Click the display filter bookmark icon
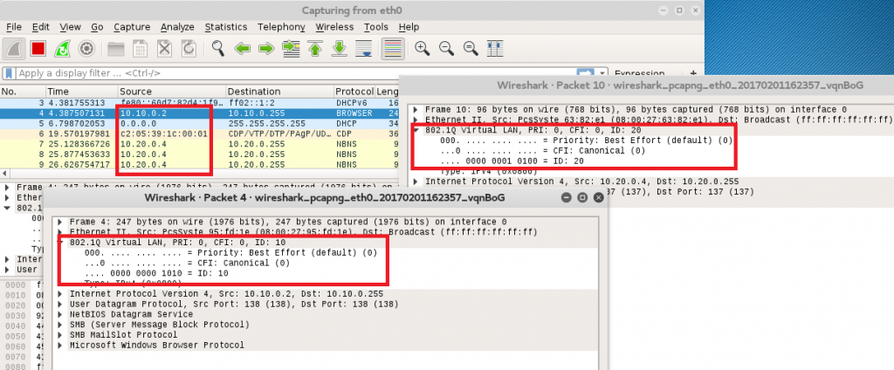The image size is (894, 370). [9, 73]
